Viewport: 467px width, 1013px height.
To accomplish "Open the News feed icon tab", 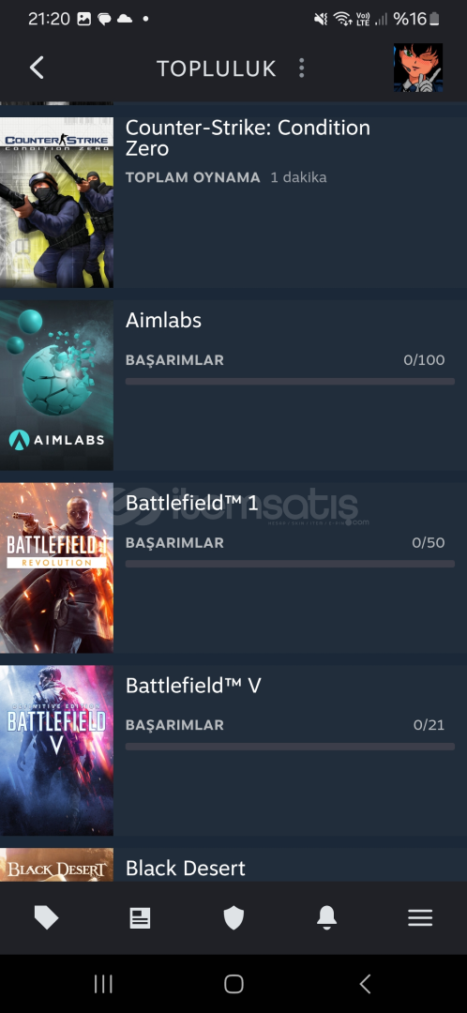I will pos(140,918).
